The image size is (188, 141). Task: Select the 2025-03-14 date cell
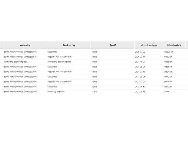[x=141, y=57]
